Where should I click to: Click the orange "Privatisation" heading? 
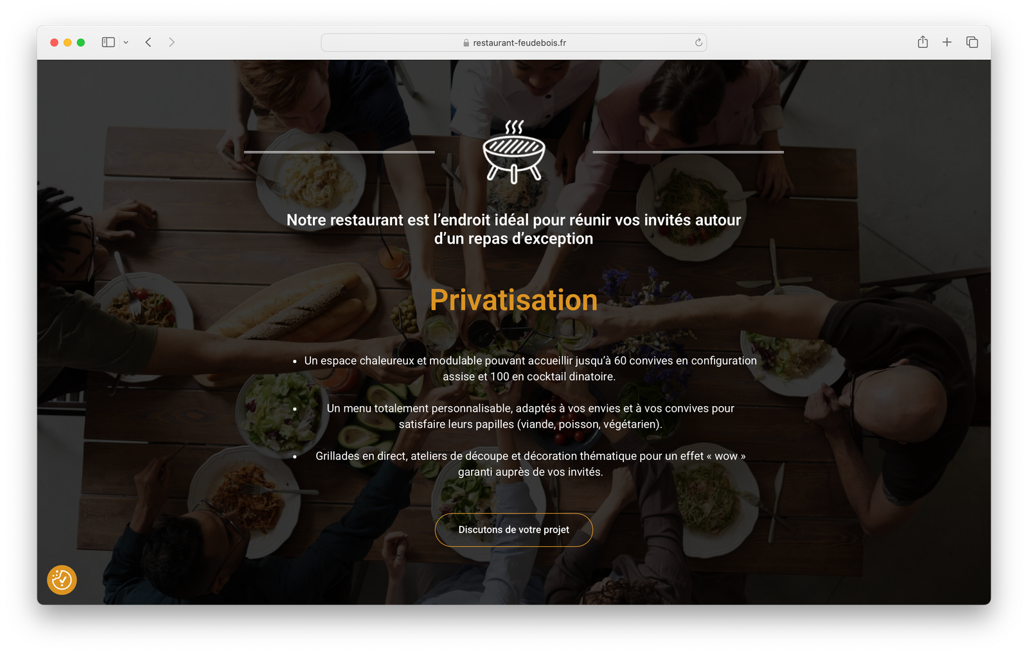[514, 300]
